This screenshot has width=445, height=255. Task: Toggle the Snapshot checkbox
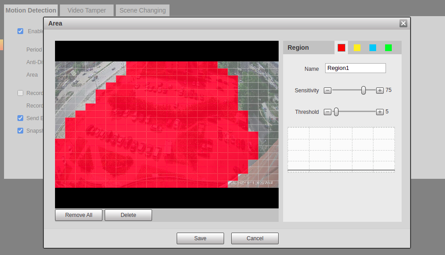21,131
